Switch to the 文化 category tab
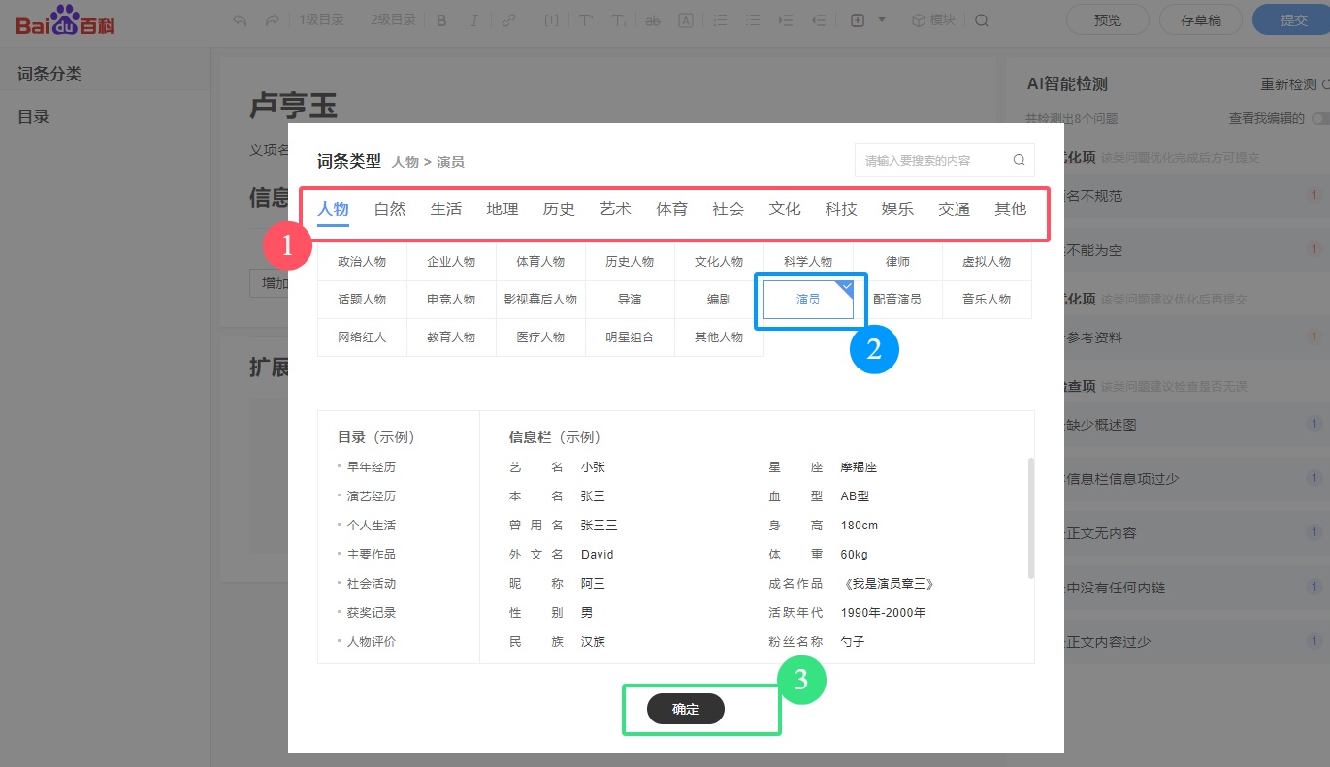The image size is (1330, 767). (x=785, y=209)
